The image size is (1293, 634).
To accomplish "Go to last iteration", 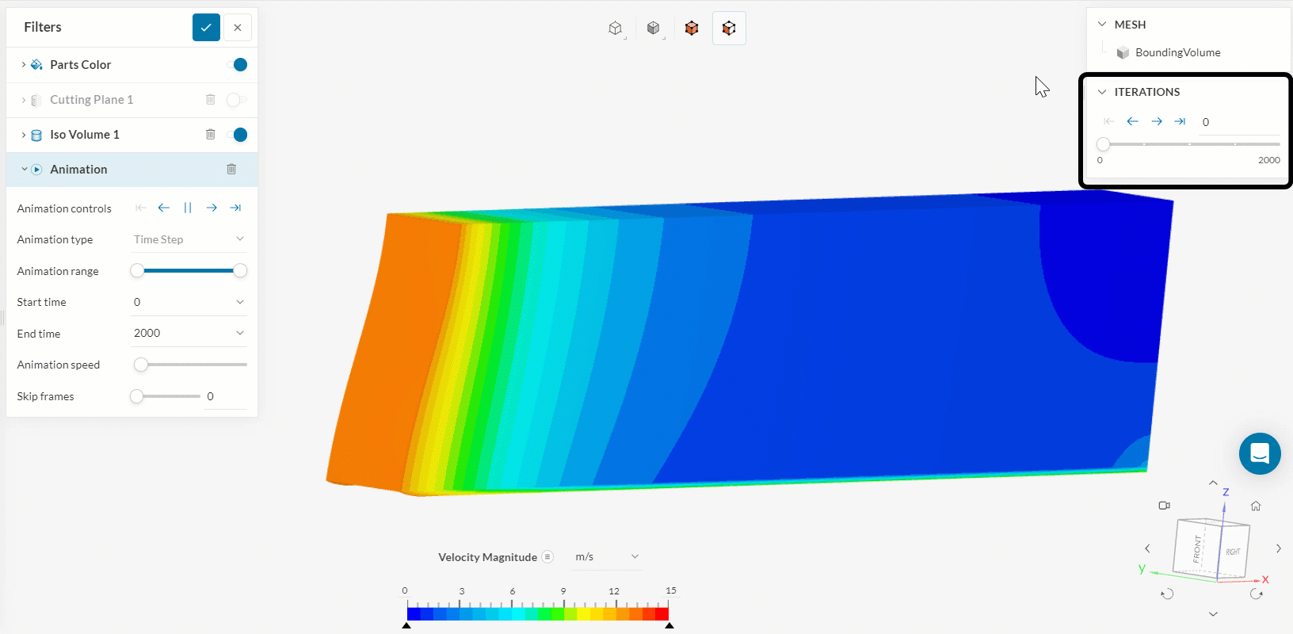I will (1180, 121).
